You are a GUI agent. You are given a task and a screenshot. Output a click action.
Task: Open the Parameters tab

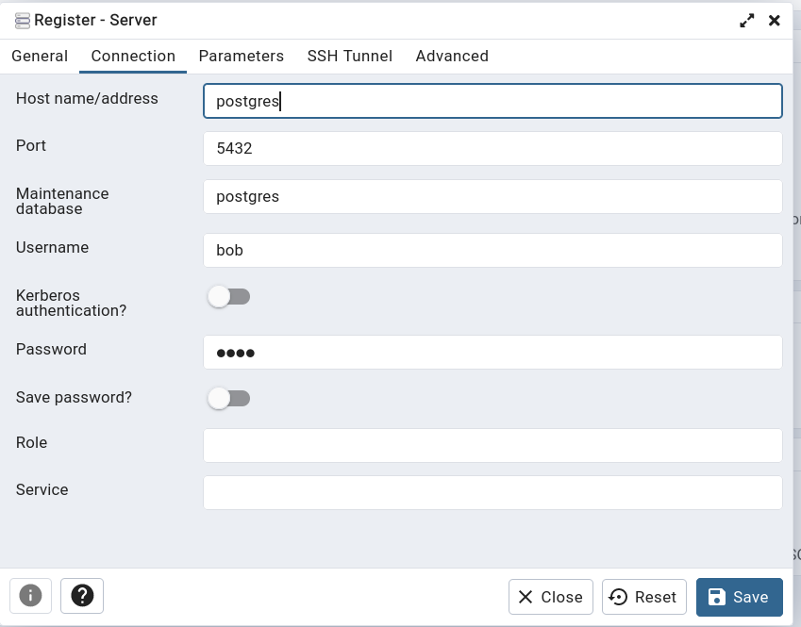[x=241, y=56]
